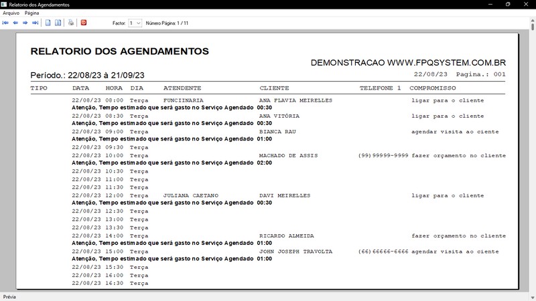Click the 'Pagina.: 001' text
Image resolution: width=536 pixels, height=301 pixels.
click(480, 74)
